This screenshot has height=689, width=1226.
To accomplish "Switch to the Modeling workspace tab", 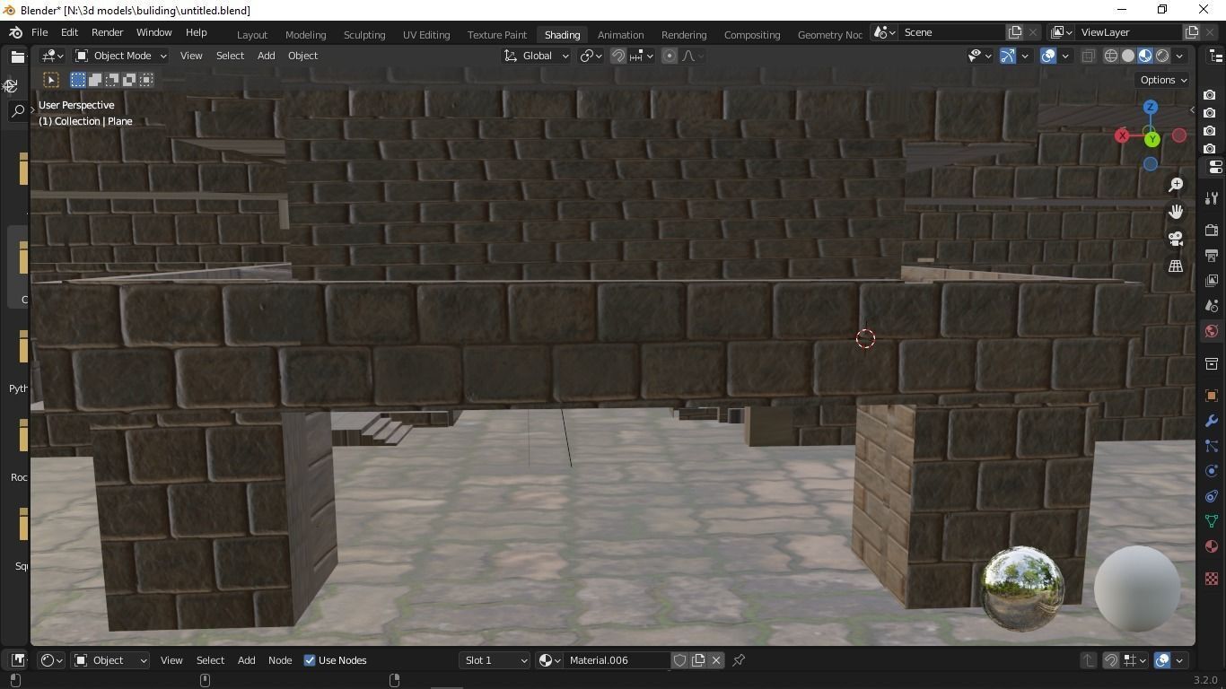I will pyautogui.click(x=305, y=35).
